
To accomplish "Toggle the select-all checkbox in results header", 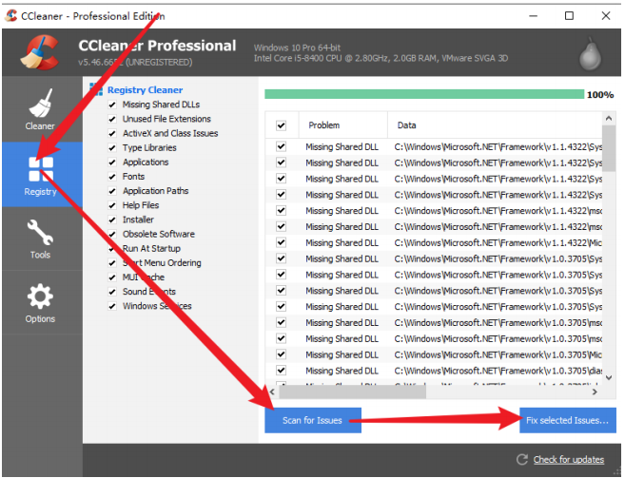I will point(281,125).
